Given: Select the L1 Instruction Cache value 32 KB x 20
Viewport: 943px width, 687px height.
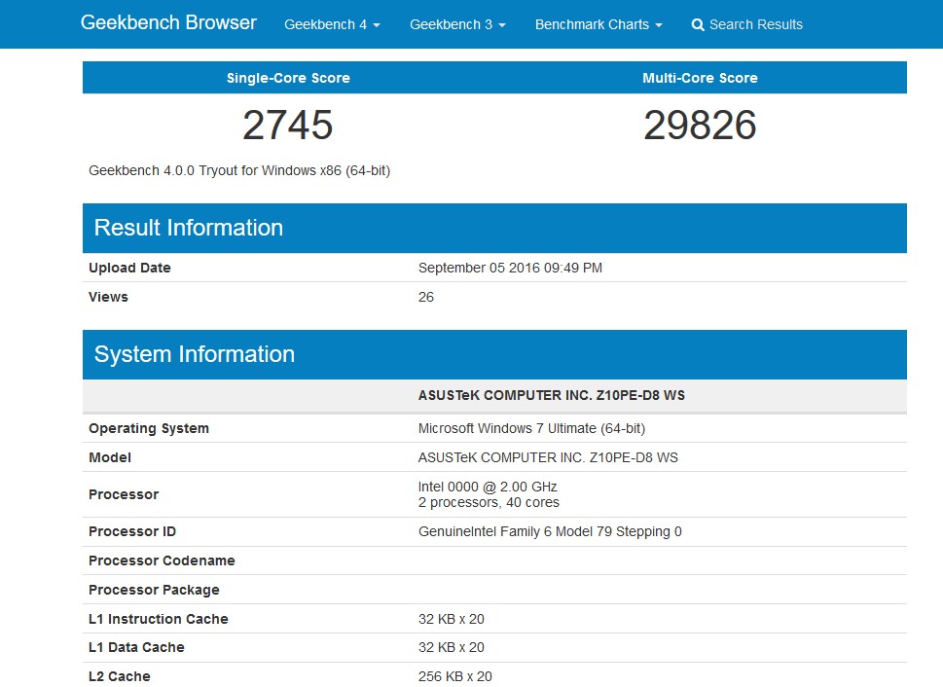Looking at the screenshot, I should pos(451,619).
